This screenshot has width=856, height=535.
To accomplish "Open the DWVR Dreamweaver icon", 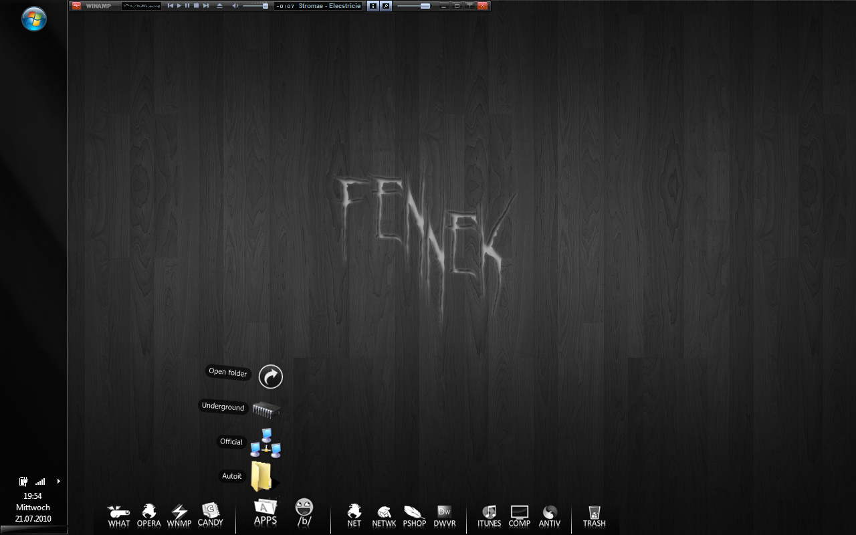I will pyautogui.click(x=444, y=515).
